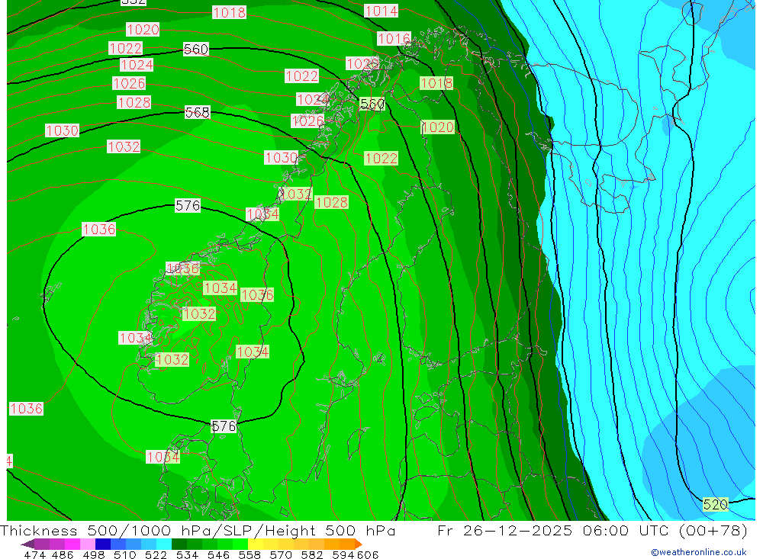Click the 594 legend value
763x559 pixels.
click(x=343, y=554)
